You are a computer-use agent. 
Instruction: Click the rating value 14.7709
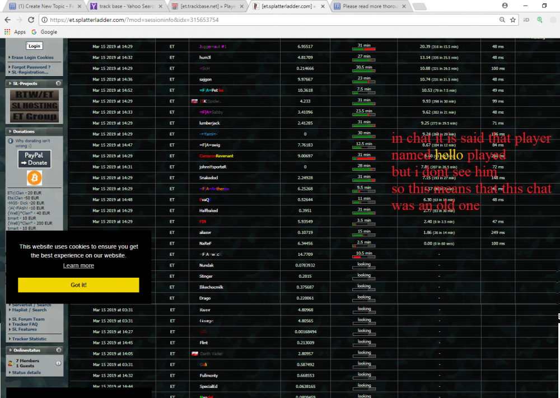coord(305,255)
